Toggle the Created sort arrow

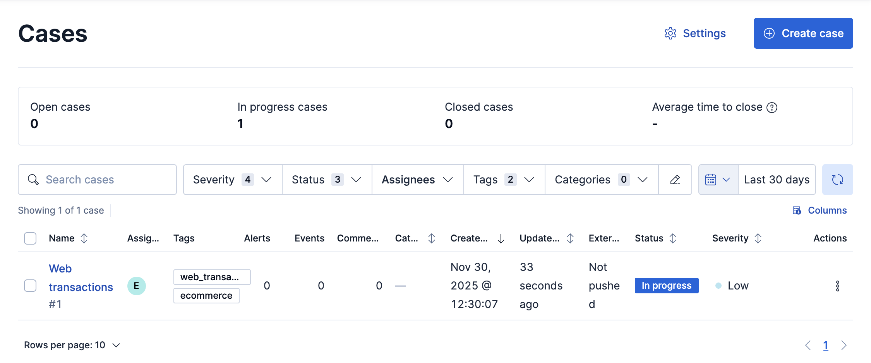tap(501, 239)
